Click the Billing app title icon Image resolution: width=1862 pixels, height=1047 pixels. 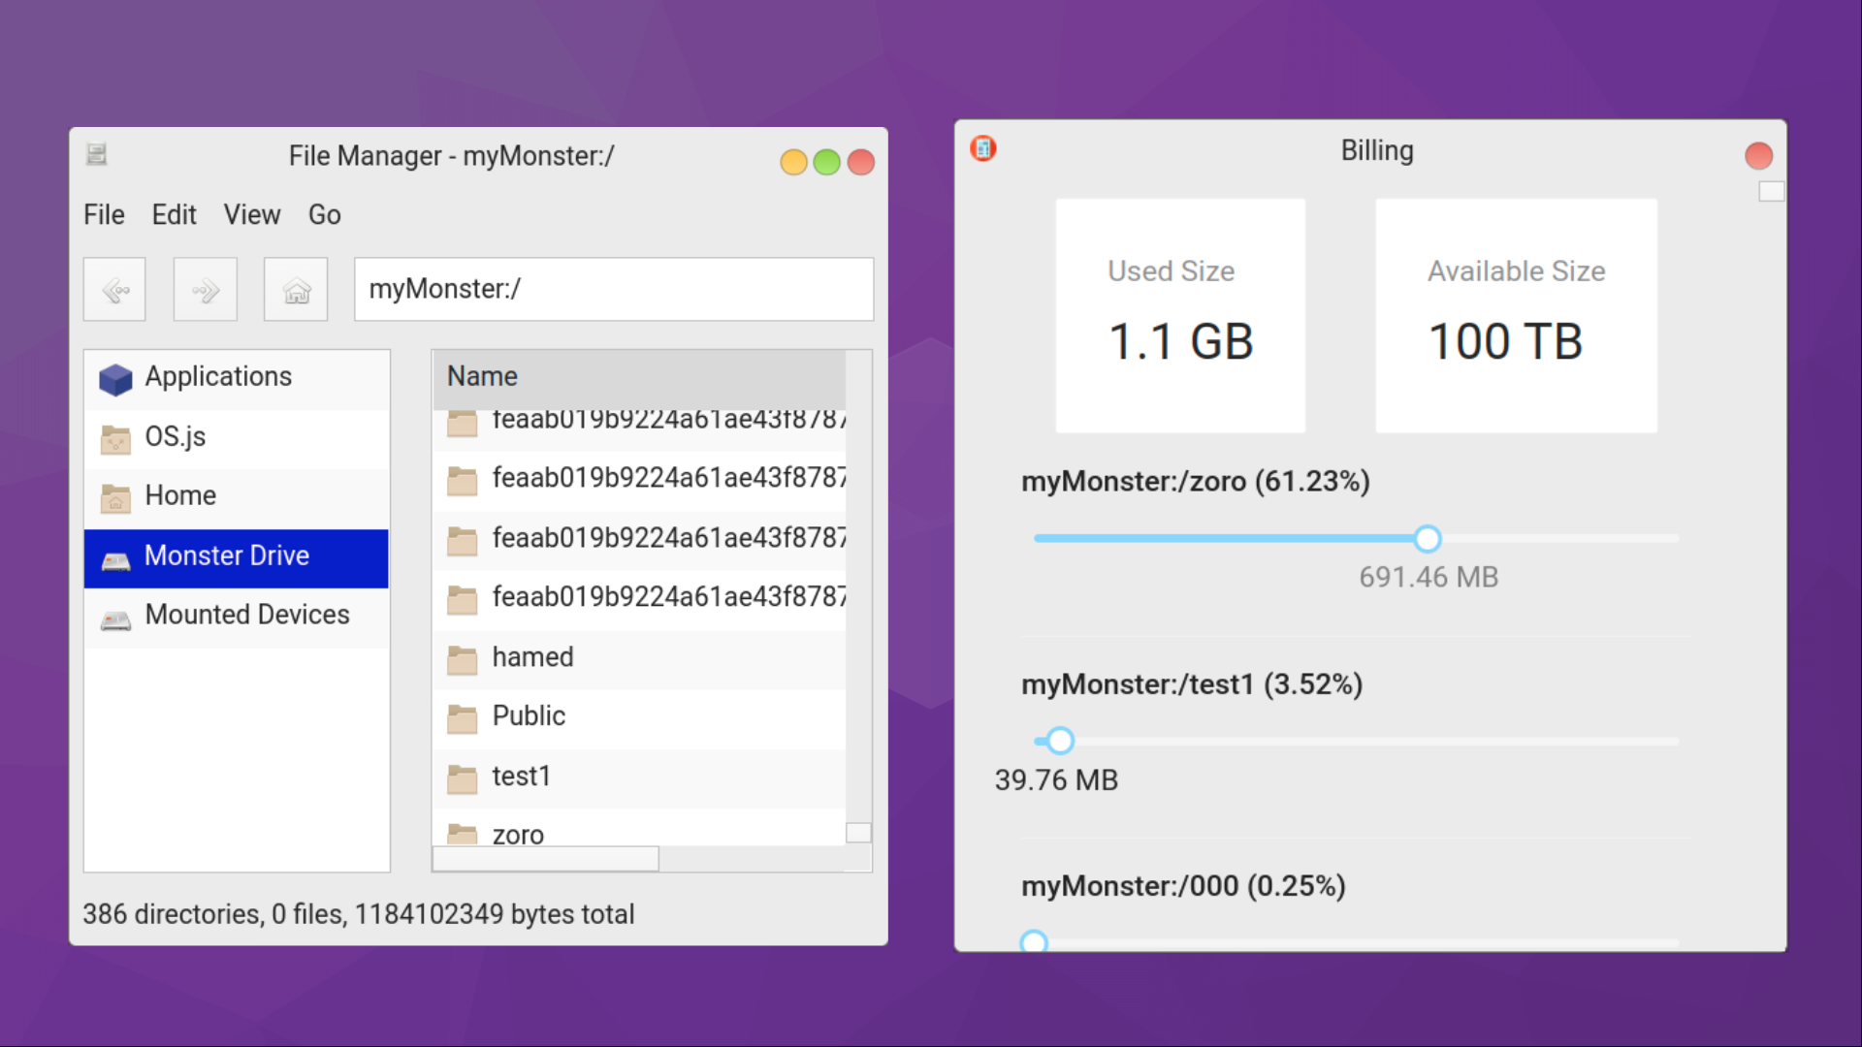(982, 148)
